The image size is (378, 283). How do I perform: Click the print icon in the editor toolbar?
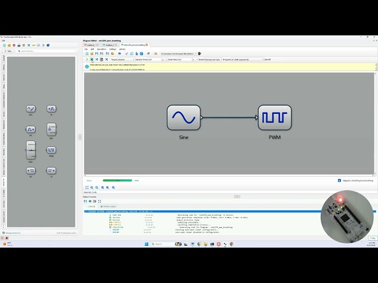(x=119, y=54)
